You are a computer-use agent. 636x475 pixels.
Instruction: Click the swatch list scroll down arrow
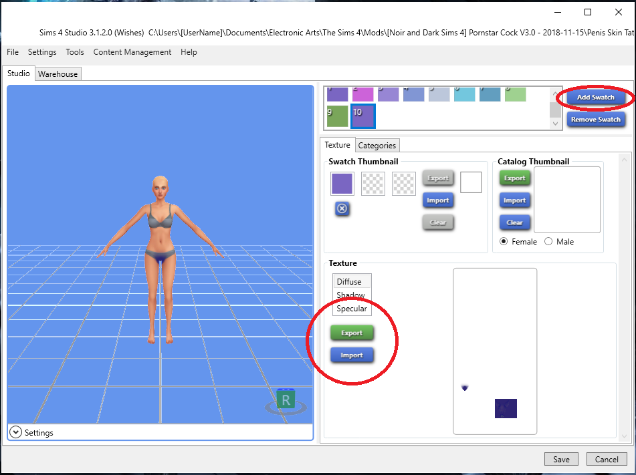(555, 124)
